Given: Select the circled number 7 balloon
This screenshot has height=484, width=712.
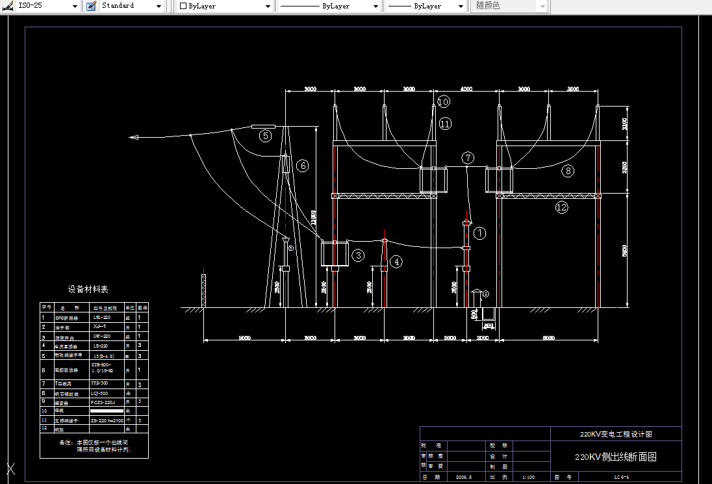Looking at the screenshot, I should click(x=468, y=158).
